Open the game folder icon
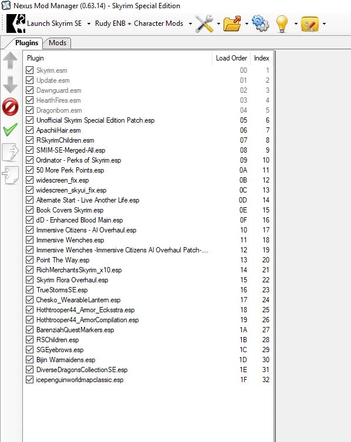 point(232,23)
